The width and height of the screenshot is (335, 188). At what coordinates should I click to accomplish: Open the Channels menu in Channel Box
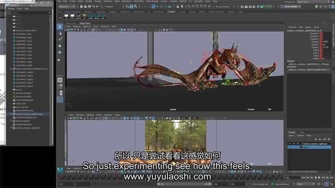click(x=292, y=27)
